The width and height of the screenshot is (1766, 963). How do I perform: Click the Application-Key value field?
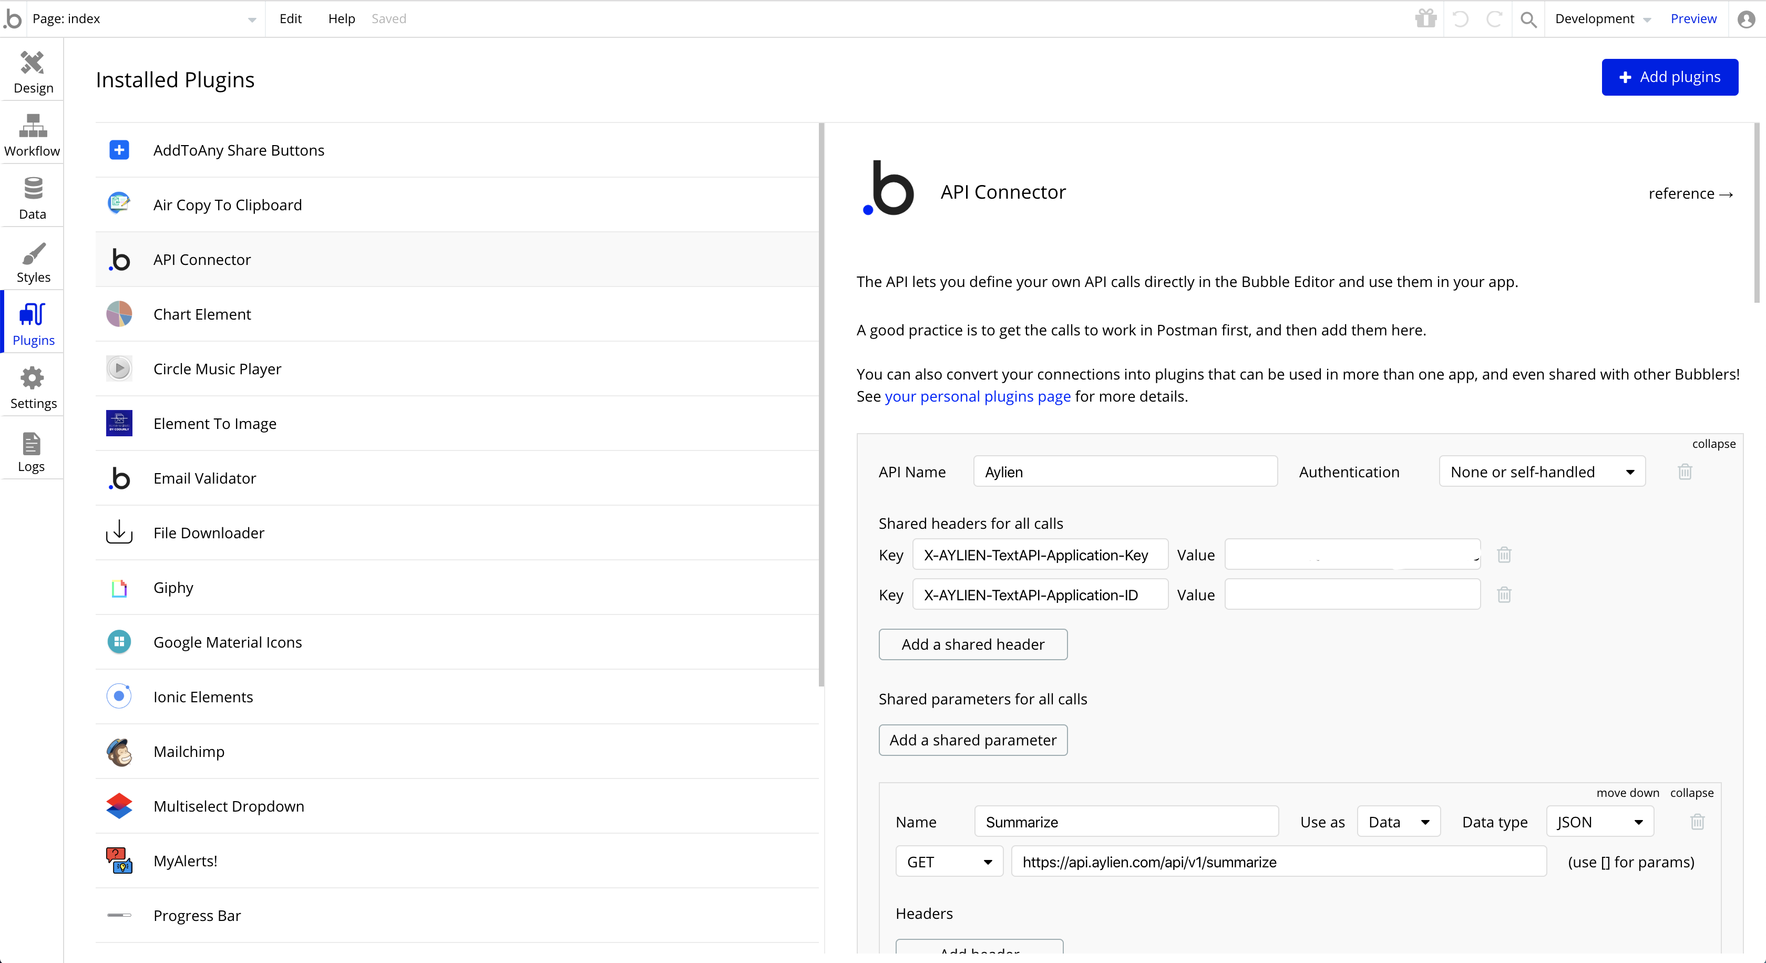click(x=1352, y=555)
